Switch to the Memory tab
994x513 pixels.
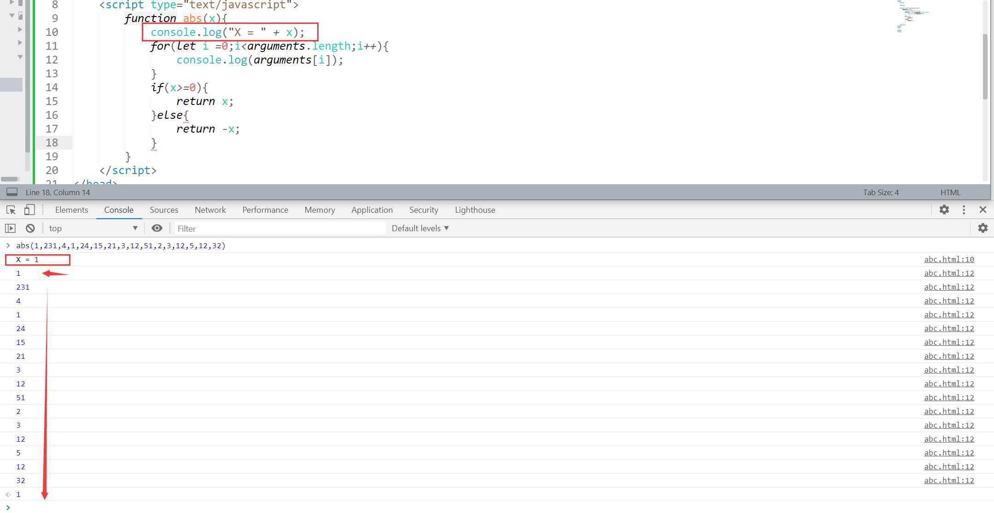click(320, 210)
